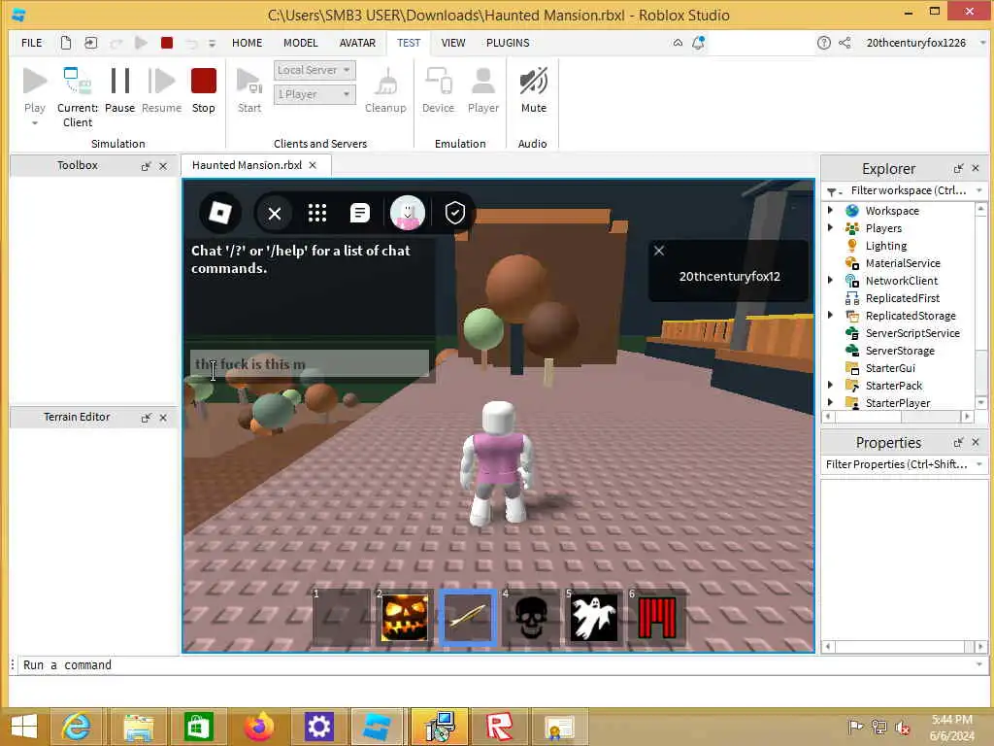Image resolution: width=994 pixels, height=746 pixels.
Task: Close the Toolbox panel
Action: click(163, 165)
